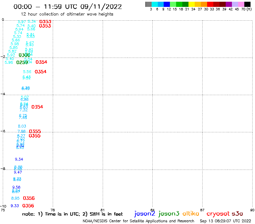The width and height of the screenshot is (255, 224).
Task: Click wave height value 7.32
Action: [x=23, y=110]
